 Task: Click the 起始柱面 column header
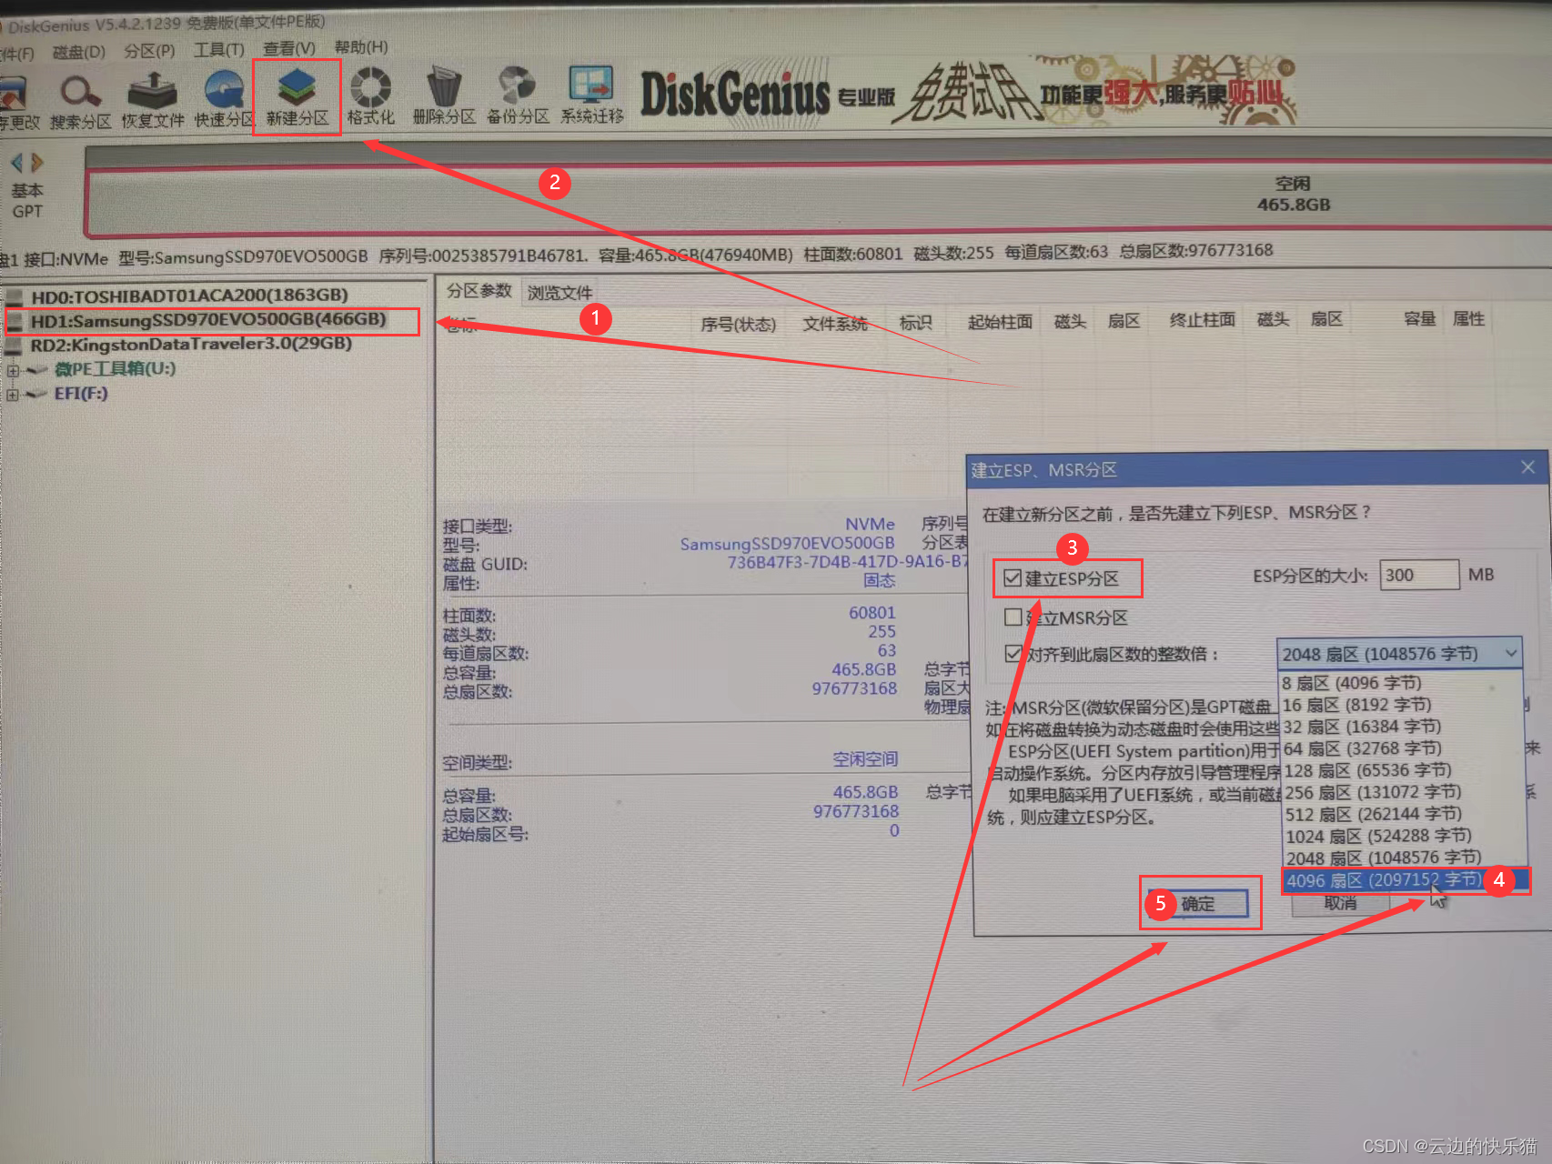tap(1000, 321)
